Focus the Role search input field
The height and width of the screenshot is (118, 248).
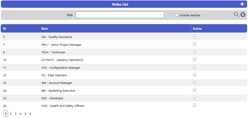[x=120, y=15]
